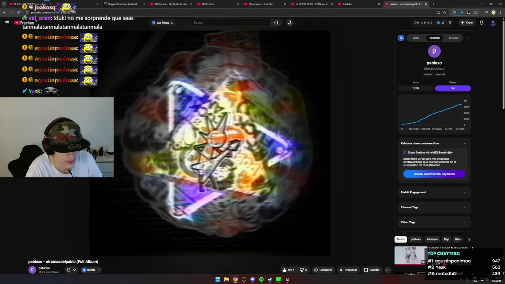Open the subscription notification bell dropdown

click(x=71, y=270)
